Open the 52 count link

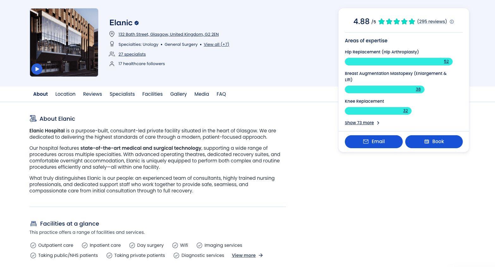coord(446,62)
